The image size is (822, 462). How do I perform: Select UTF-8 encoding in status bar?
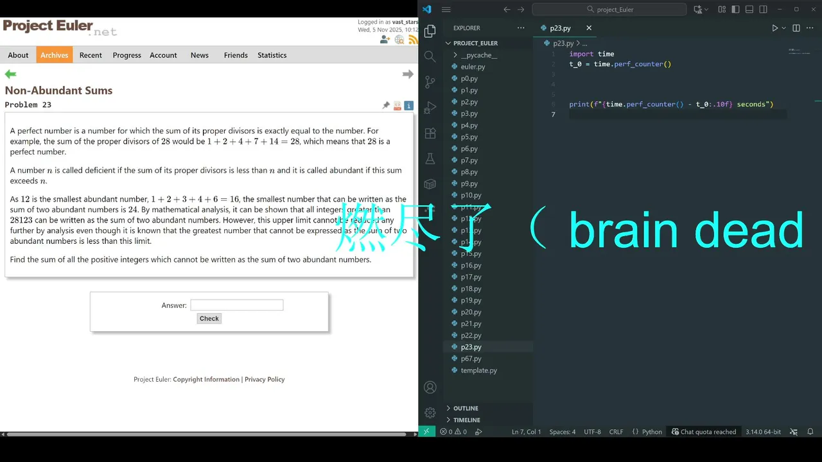tap(592, 432)
